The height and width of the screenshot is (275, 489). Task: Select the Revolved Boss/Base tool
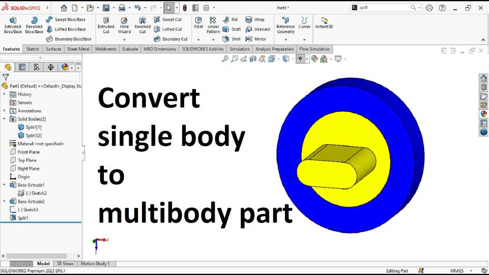pyautogui.click(x=34, y=25)
